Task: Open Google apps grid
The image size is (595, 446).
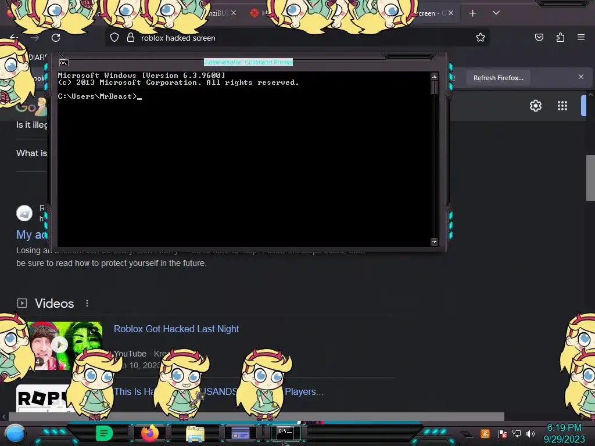Action: point(562,106)
